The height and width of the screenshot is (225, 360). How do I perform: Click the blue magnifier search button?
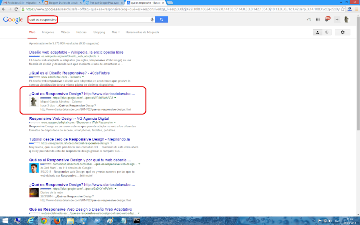[162, 20]
